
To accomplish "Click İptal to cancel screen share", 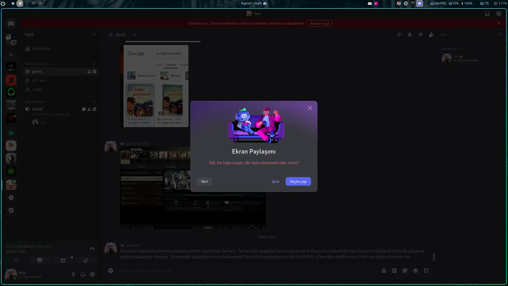I will pos(276,181).
